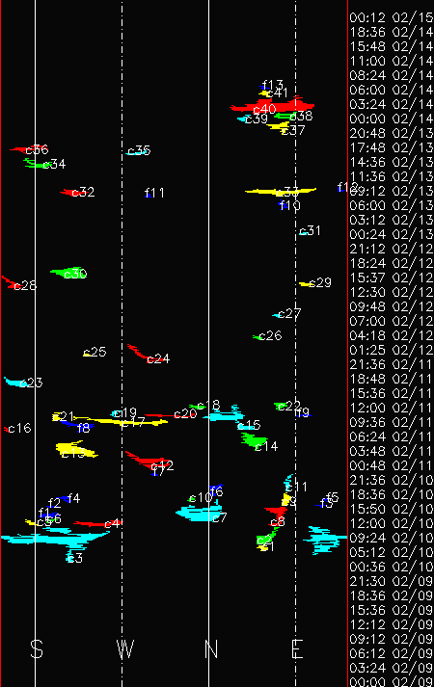Select the 12:00 02/10 timestamp
This screenshot has height=687, width=434.
coord(391,523)
